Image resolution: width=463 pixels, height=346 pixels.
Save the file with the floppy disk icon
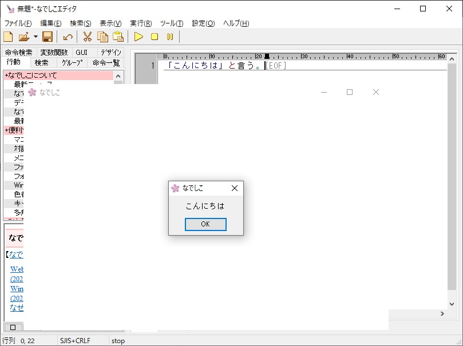(x=48, y=37)
